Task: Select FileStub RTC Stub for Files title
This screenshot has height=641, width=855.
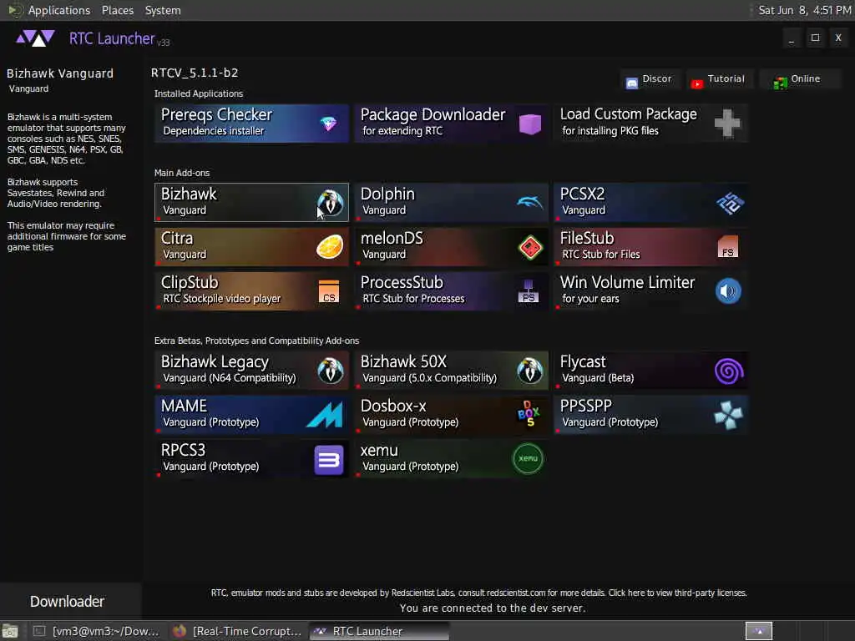Action: (x=587, y=238)
